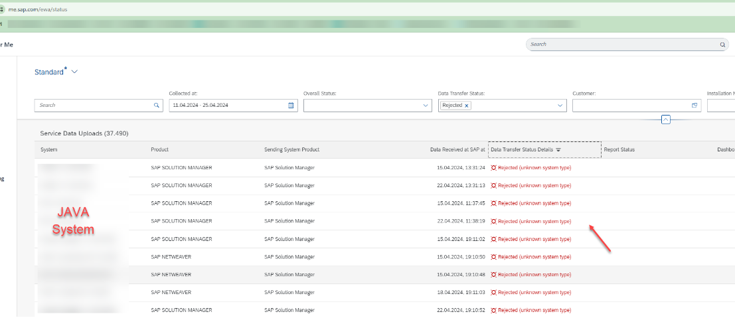Click Rejected text in 15.04.2024, 13:31:24 row
Viewport: 735px width, 324px height.
coord(535,168)
